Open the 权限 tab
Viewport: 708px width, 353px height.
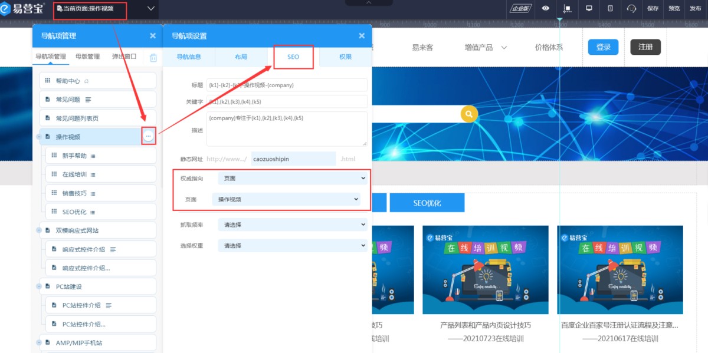pos(345,57)
